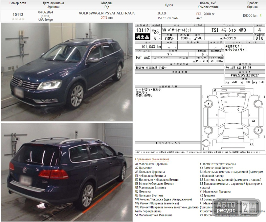
Task: Click legend entry A1 Маленькая Царапина
Action: [x=151, y=164]
